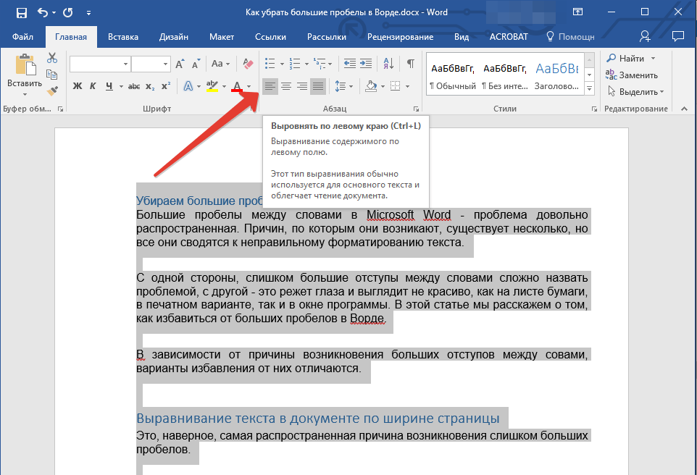Switch to the Вставка tab

click(123, 37)
